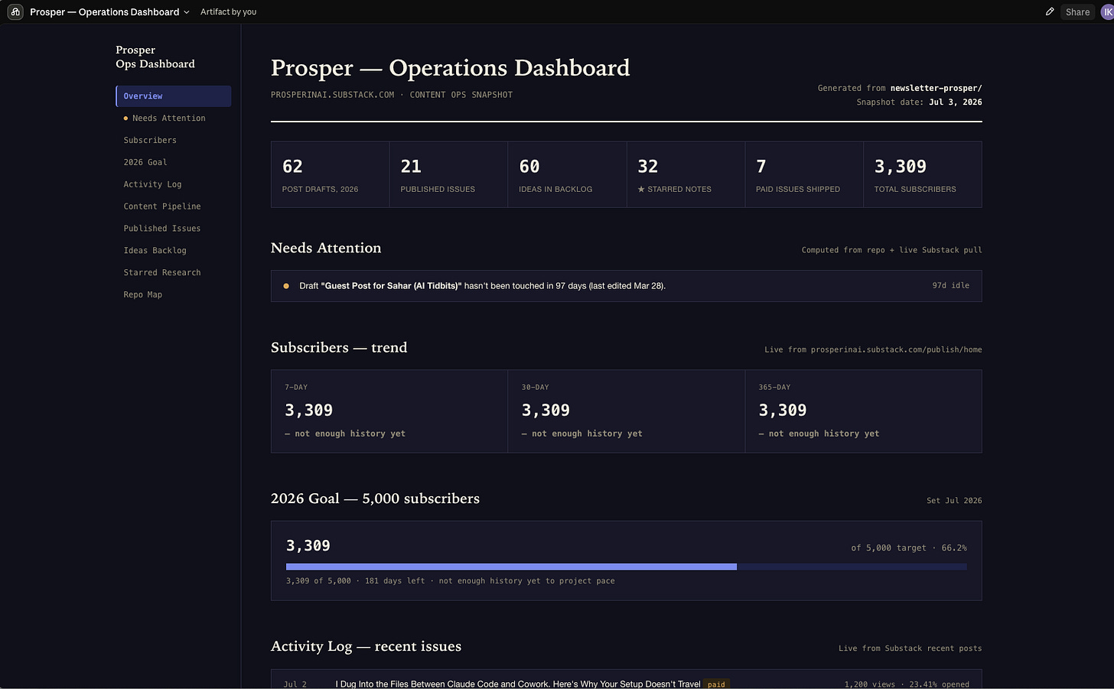Click 'Computed from repo + live Substack pull' text
The height and width of the screenshot is (689, 1114).
(891, 250)
